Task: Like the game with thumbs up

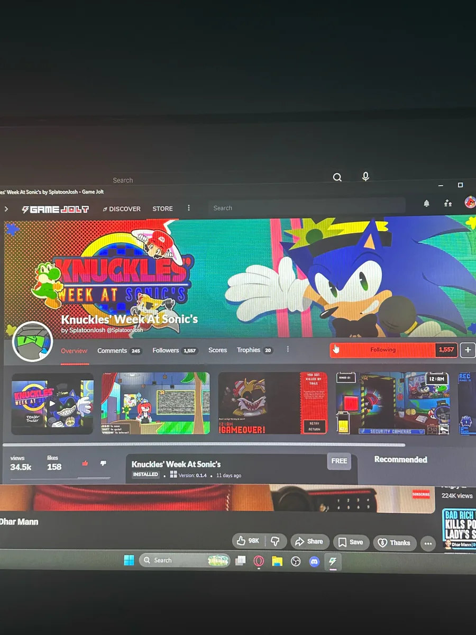Action: tap(85, 464)
